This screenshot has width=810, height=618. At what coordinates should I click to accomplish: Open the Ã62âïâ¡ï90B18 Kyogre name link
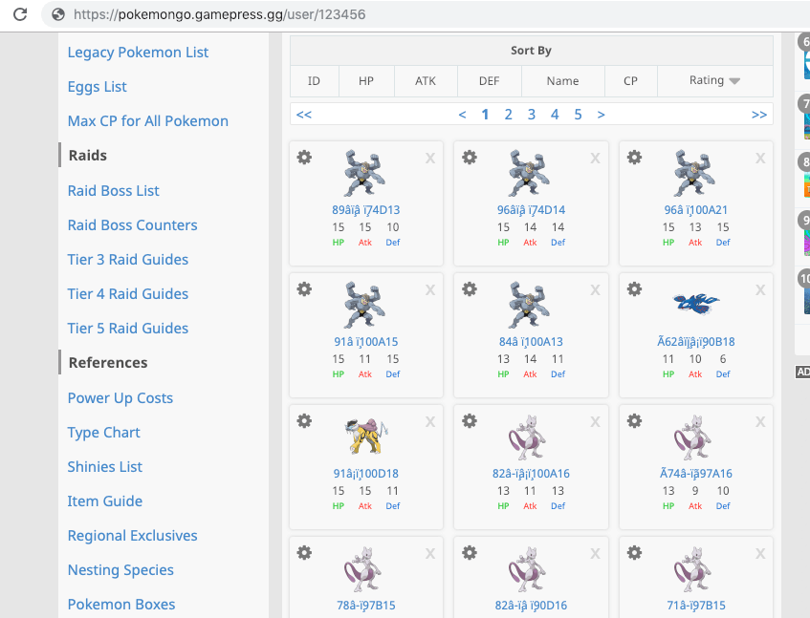pos(696,342)
